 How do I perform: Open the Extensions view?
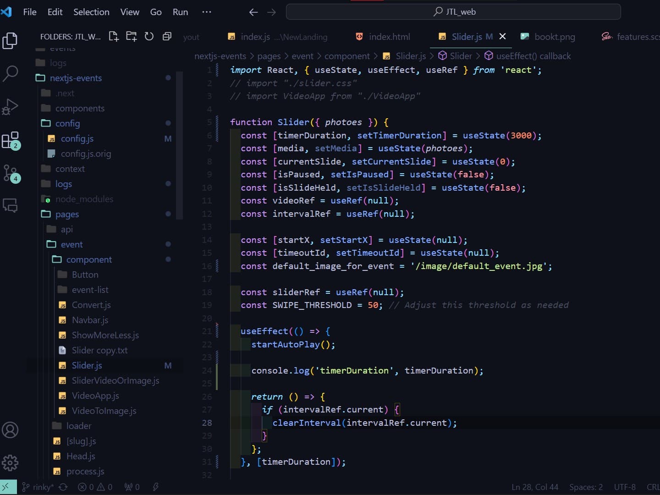click(10, 140)
